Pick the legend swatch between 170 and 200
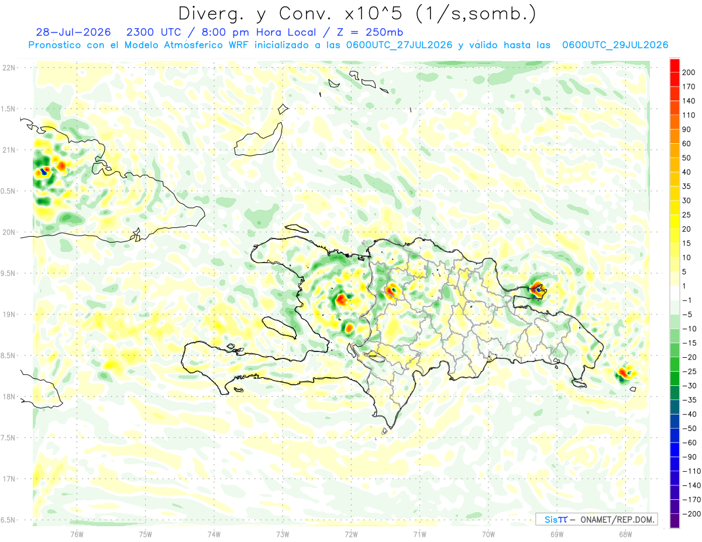 [675, 80]
